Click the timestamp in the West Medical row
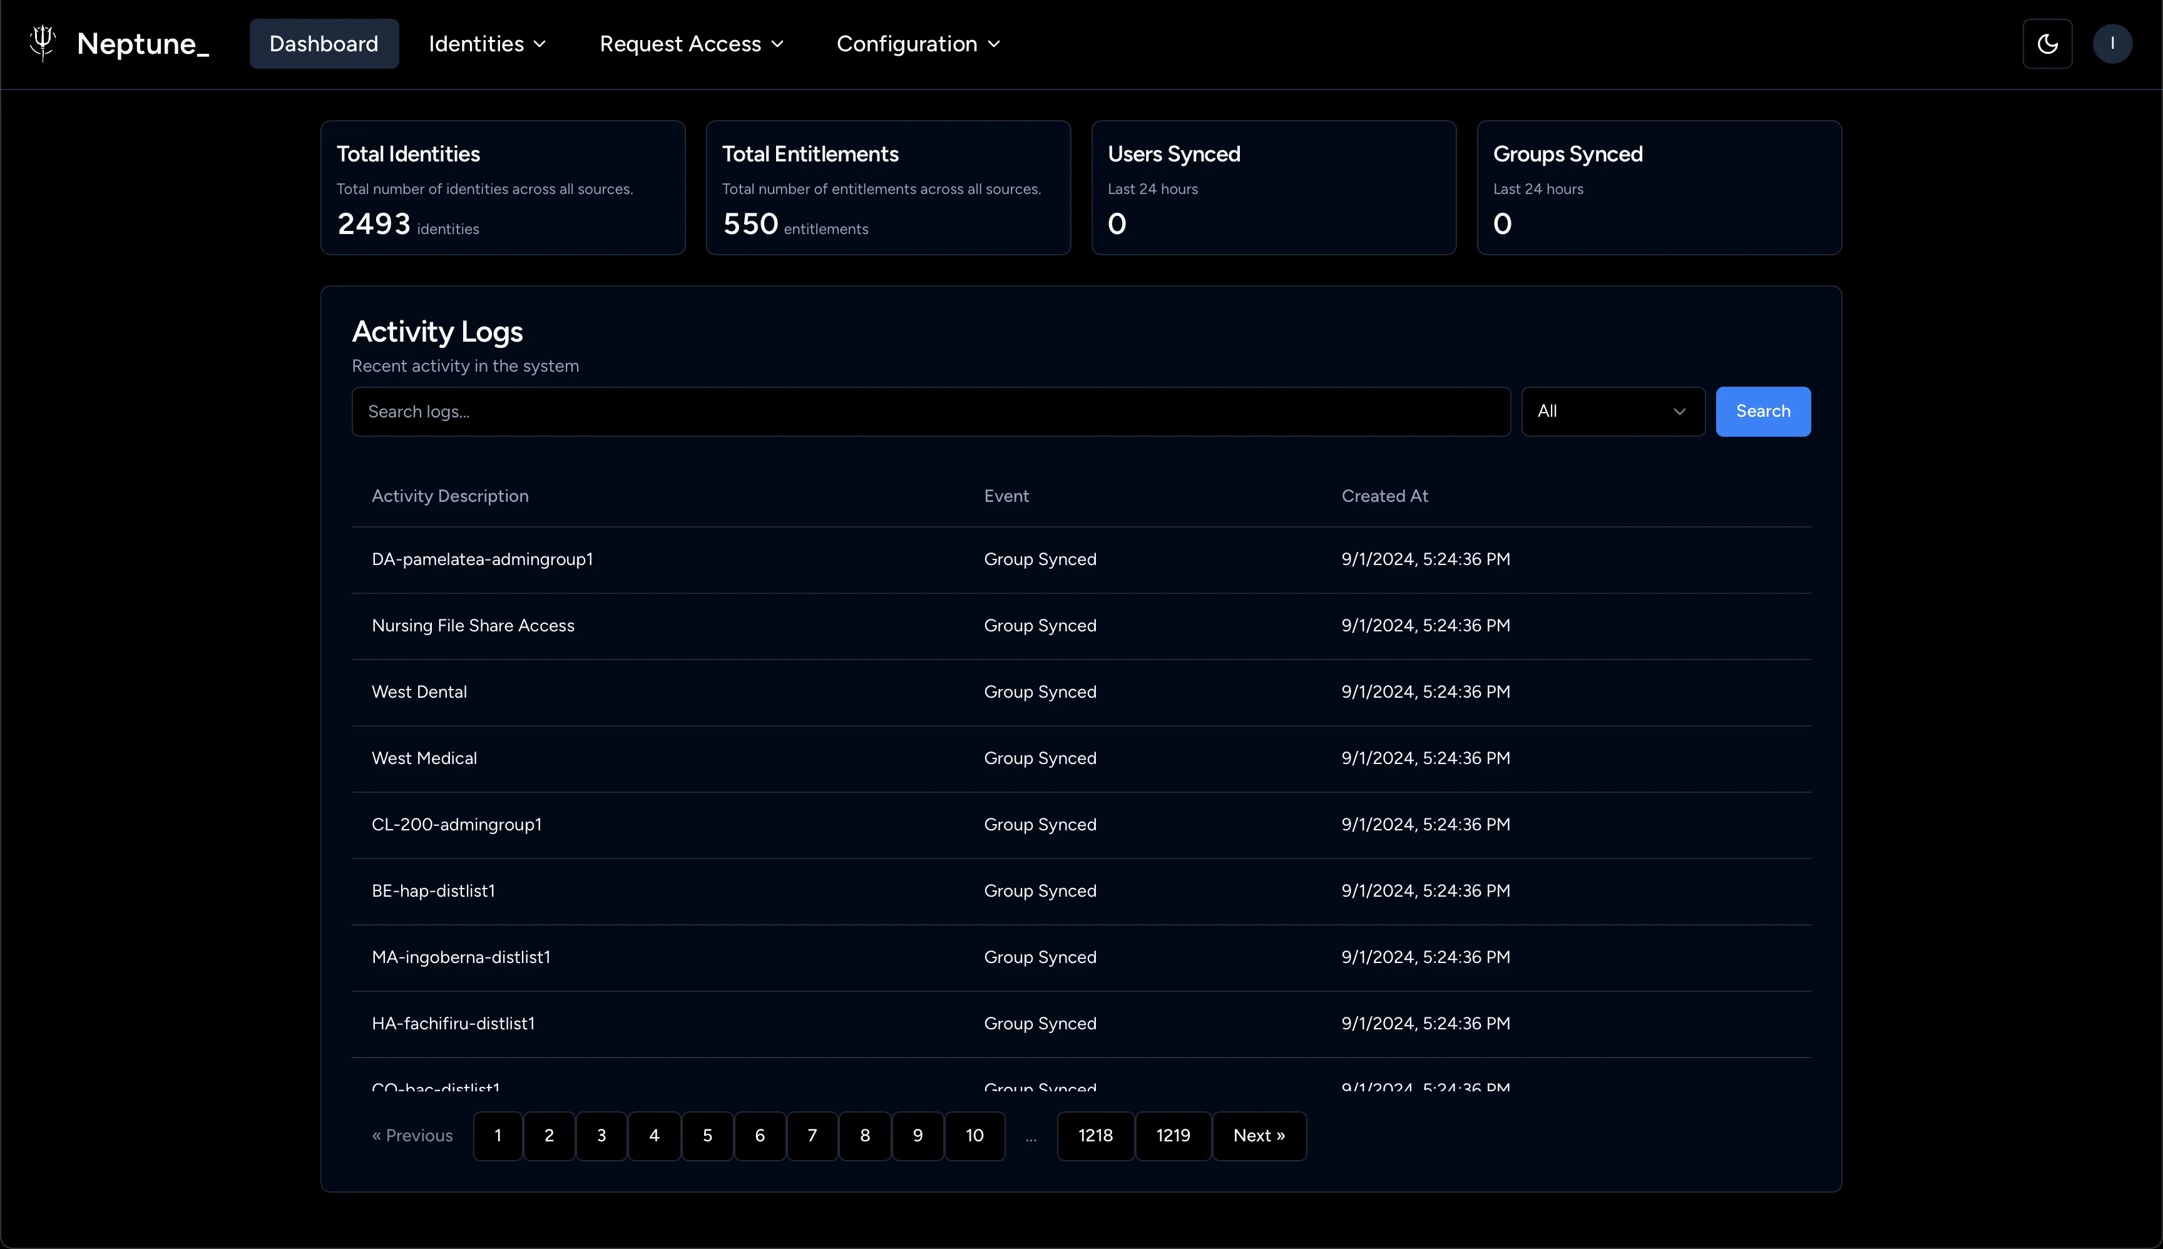Screen dimensions: 2163x1249 point(1426,758)
